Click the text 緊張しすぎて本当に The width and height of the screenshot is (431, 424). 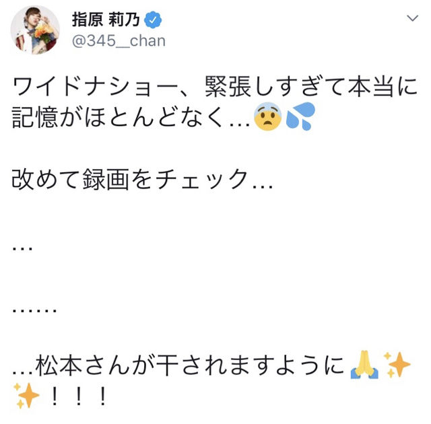tap(311, 86)
